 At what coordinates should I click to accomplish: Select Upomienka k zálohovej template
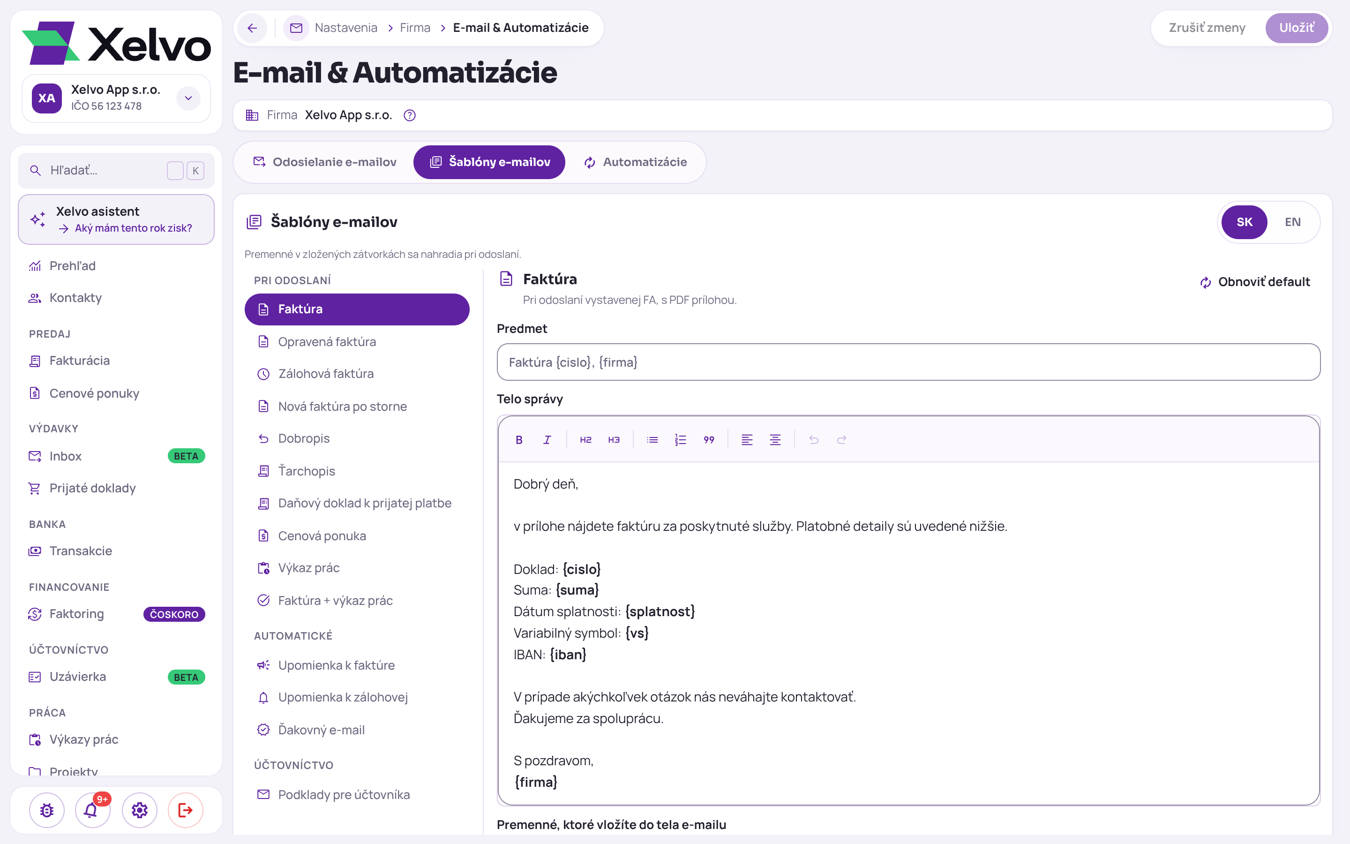pyautogui.click(x=357, y=698)
